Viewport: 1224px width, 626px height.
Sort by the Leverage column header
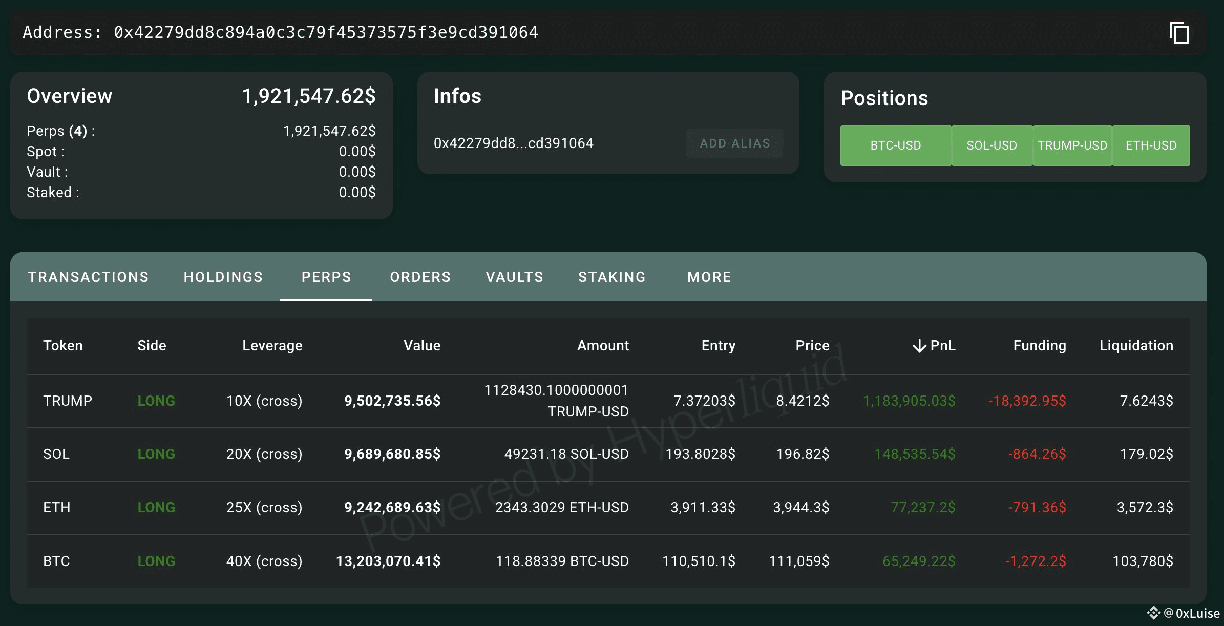[x=272, y=346]
